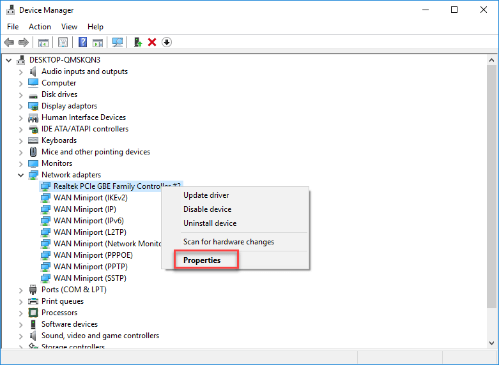499x365 pixels.
Task: Click the red X uninstall toolbar icon
Action: (152, 42)
